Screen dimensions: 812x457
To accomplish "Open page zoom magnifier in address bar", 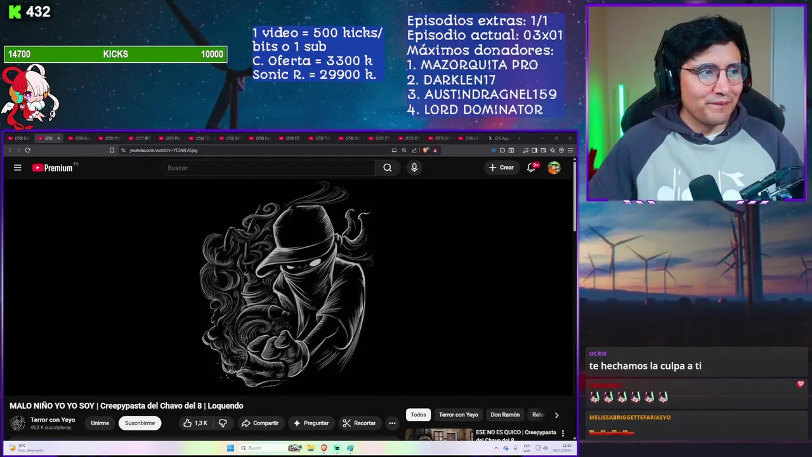I will click(x=404, y=150).
